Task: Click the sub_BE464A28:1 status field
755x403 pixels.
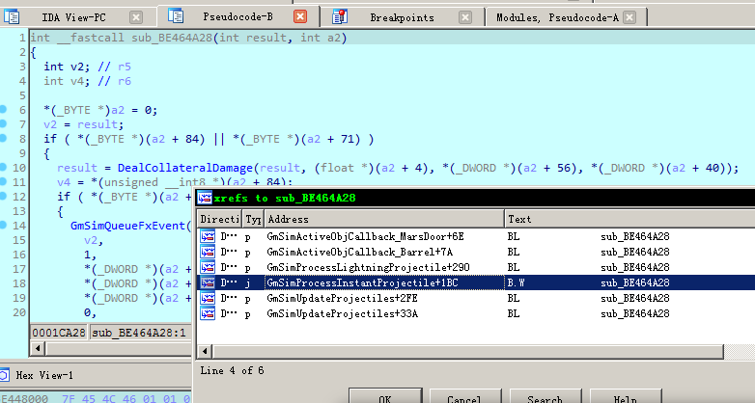Action: [139, 333]
